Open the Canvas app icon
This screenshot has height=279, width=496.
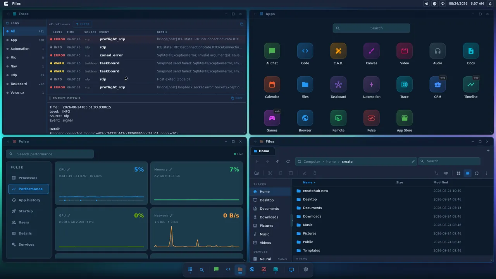pos(371,51)
